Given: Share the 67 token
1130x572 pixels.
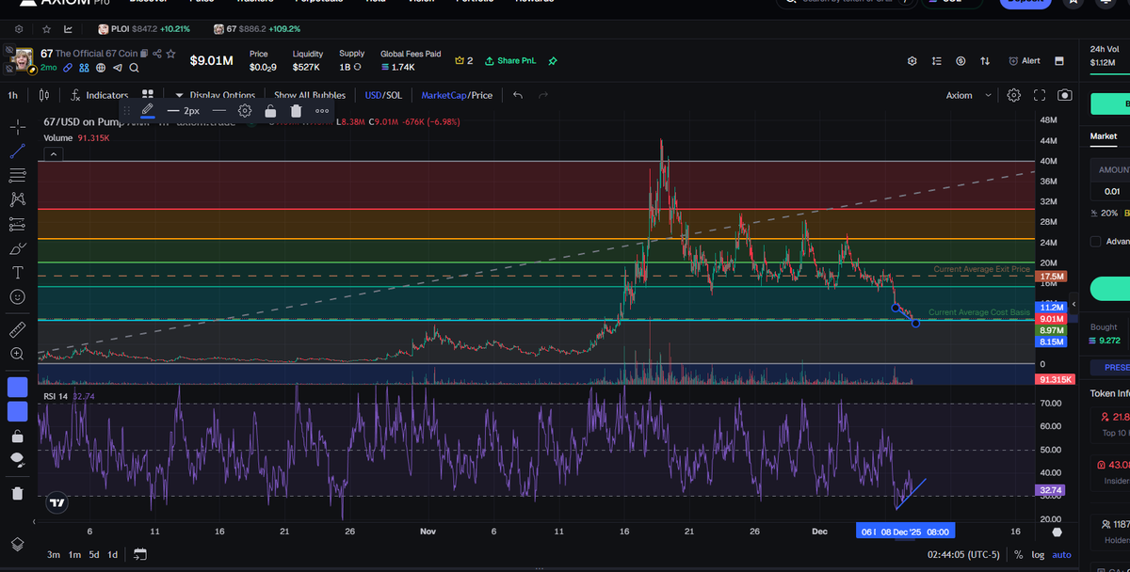Looking at the screenshot, I should click(x=158, y=54).
